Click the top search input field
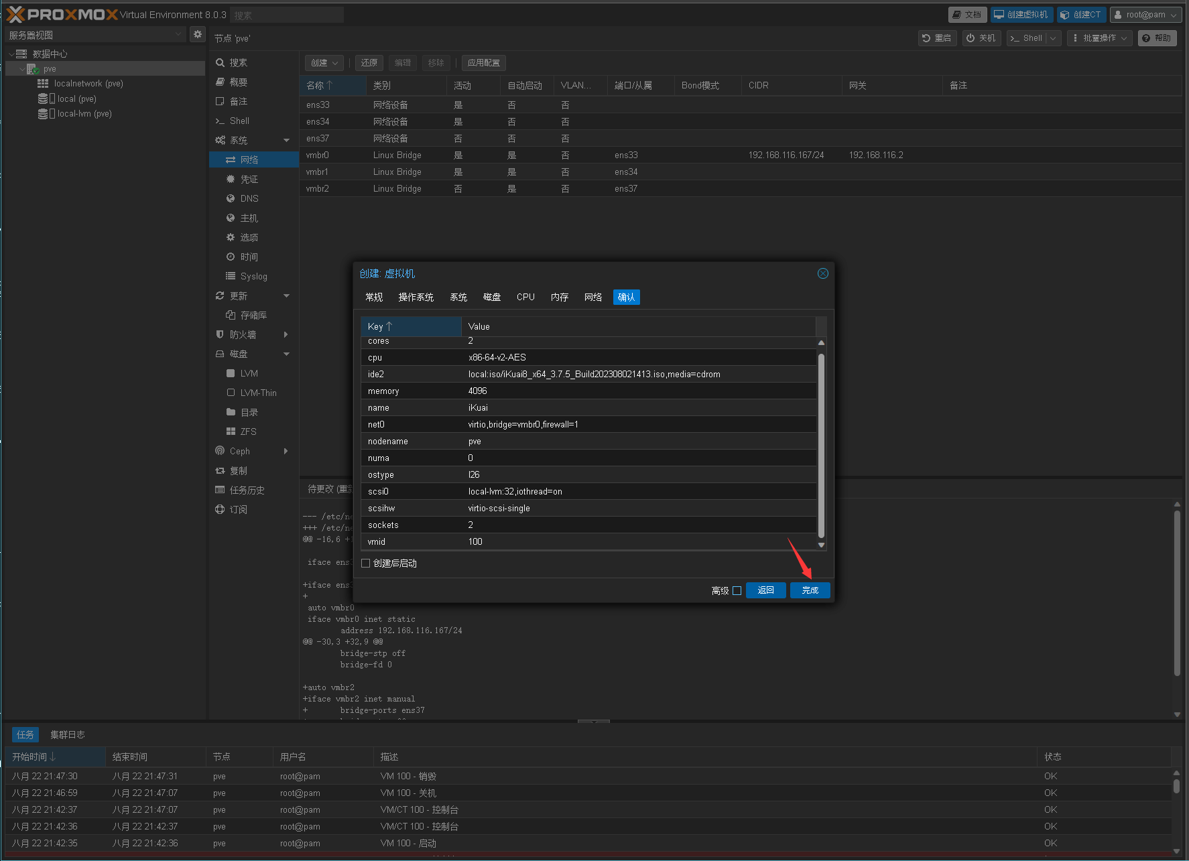Viewport: 1189px width, 861px height. point(286,15)
